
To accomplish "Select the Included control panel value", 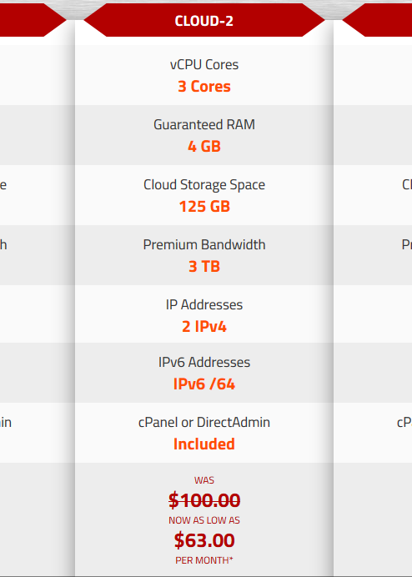I will (204, 444).
